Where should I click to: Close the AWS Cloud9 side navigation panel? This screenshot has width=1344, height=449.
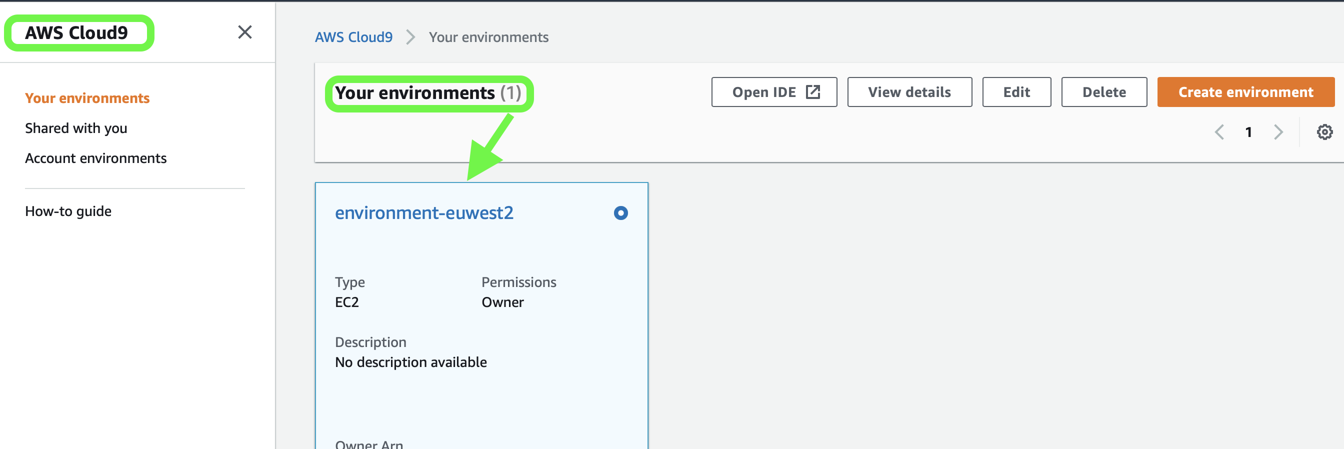pos(244,32)
